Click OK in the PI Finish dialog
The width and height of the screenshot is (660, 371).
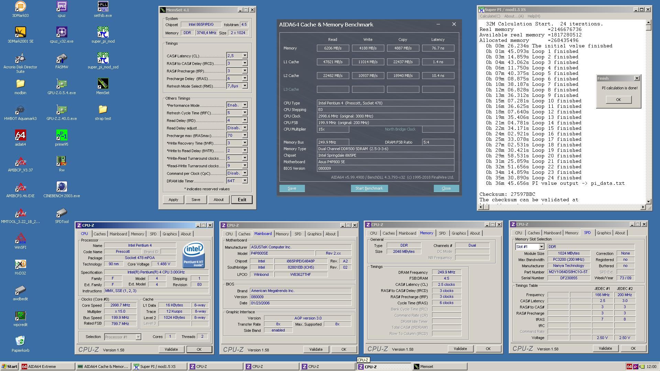[618, 100]
